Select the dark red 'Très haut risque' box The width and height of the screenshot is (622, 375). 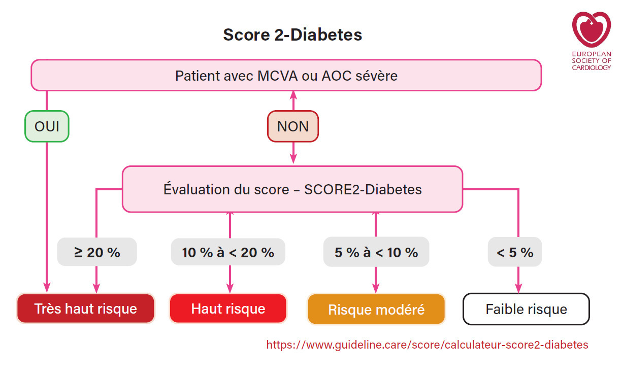click(x=85, y=309)
